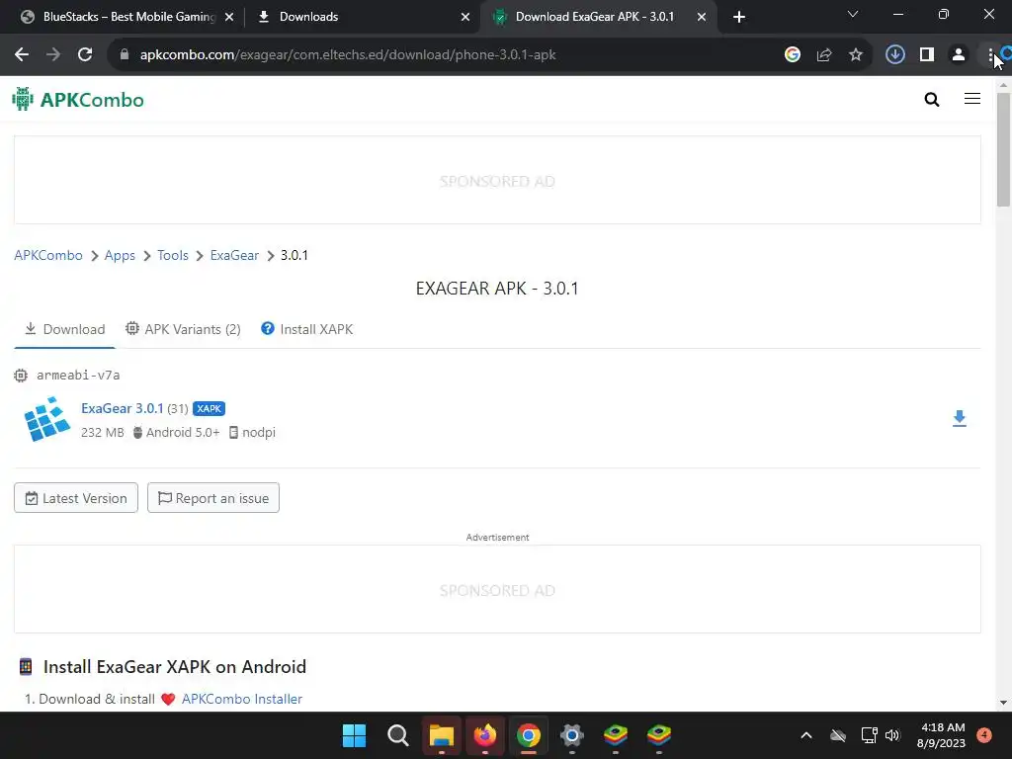Open notification badge in tray
Viewport: 1012px width, 759px height.
point(984,734)
